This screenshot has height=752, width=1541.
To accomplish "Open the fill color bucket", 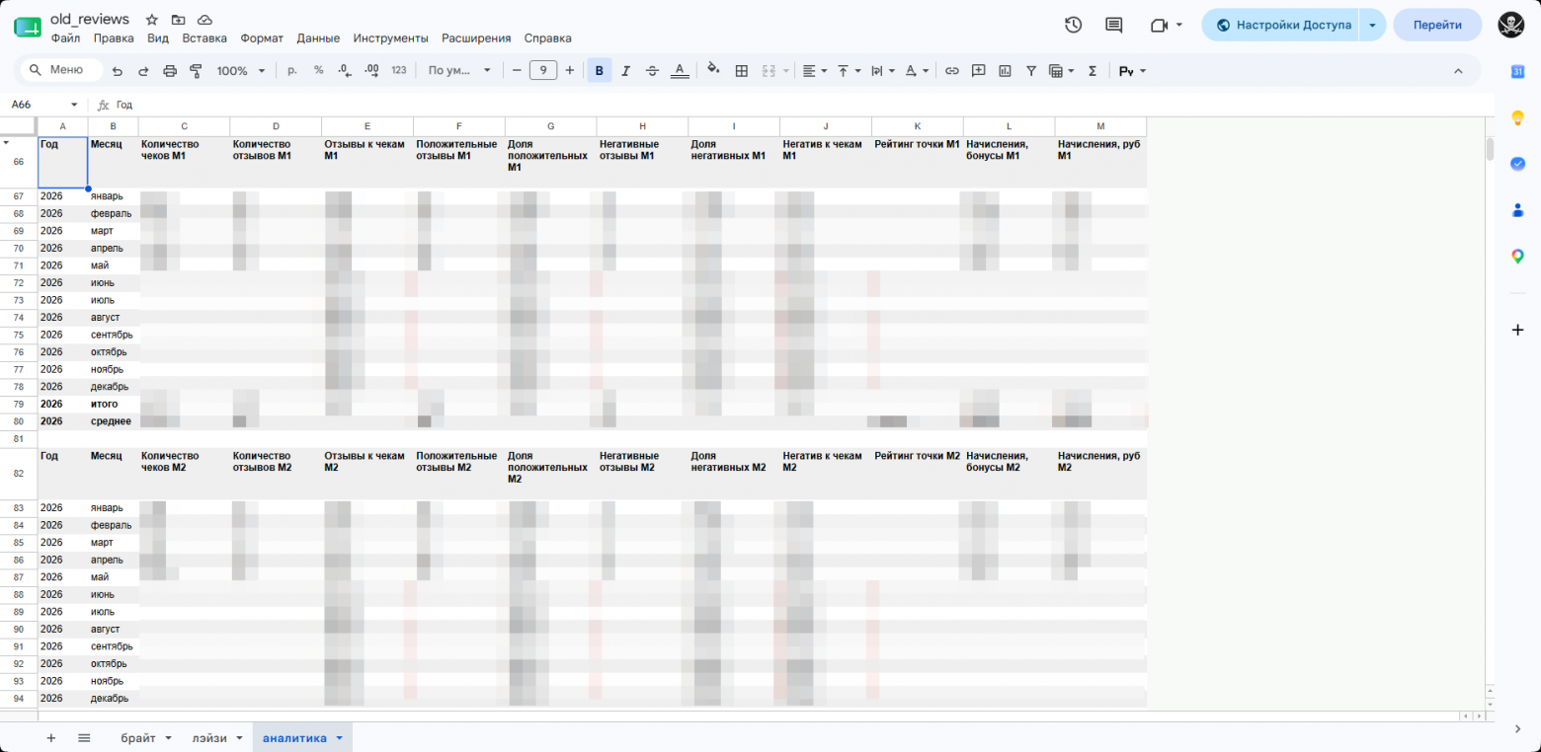I will (714, 70).
